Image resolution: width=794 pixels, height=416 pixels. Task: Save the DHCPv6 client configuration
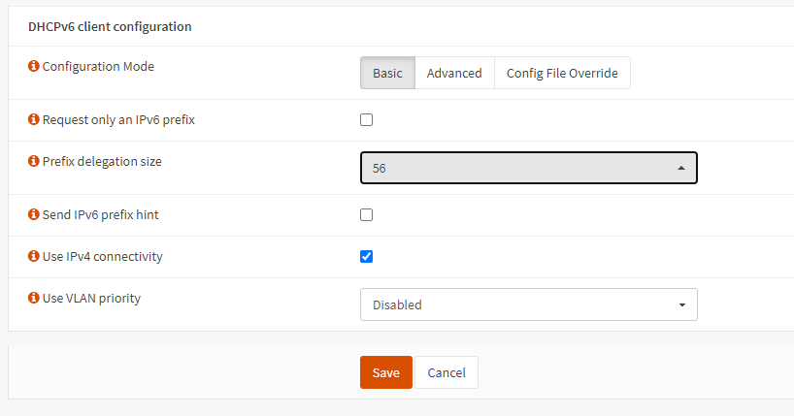(x=385, y=372)
